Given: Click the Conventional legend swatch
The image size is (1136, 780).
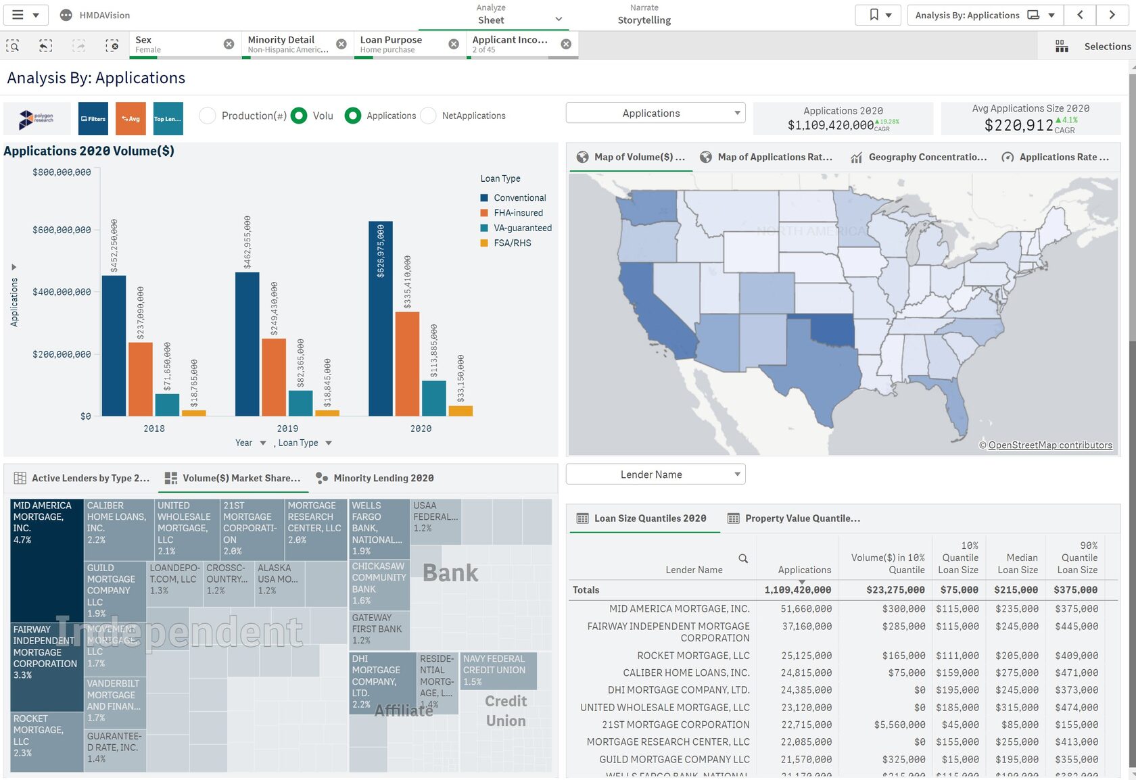Looking at the screenshot, I should tap(484, 197).
